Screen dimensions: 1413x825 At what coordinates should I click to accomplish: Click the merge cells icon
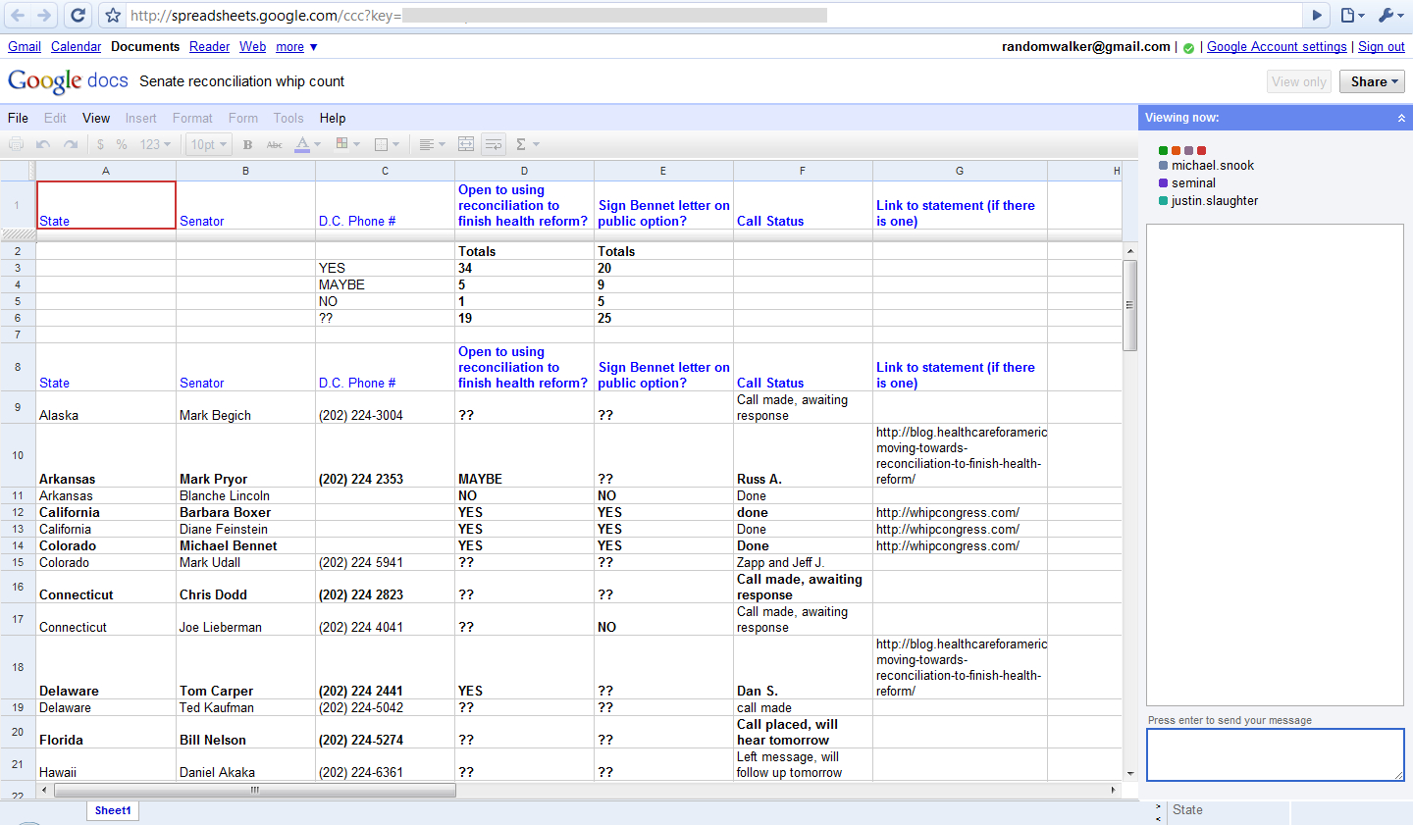(x=466, y=144)
